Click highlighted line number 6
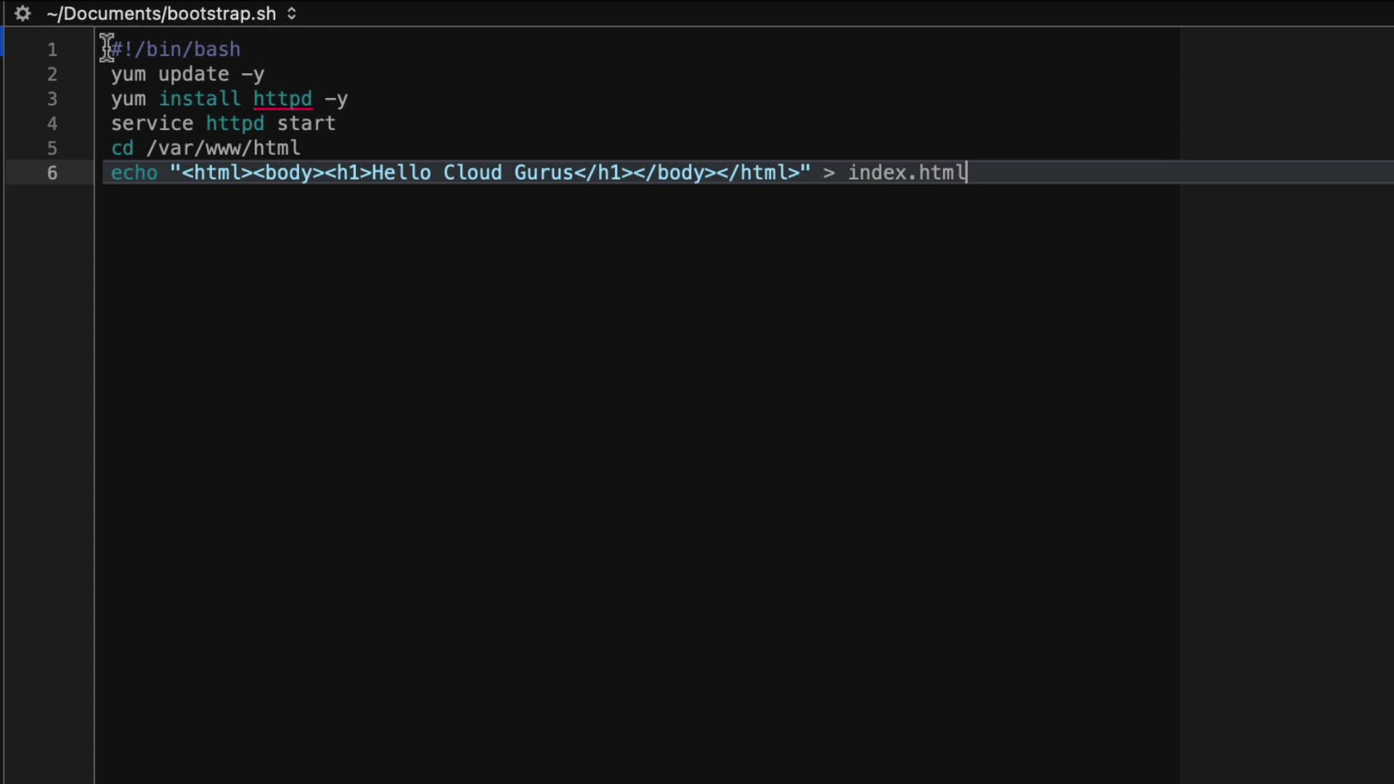The width and height of the screenshot is (1394, 784). click(52, 173)
